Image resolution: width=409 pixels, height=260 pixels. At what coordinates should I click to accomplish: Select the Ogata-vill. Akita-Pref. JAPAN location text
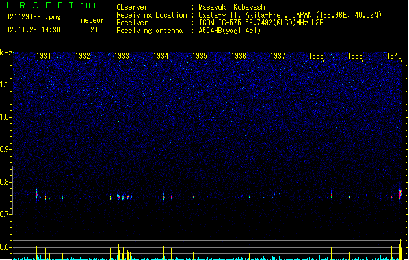click(290, 15)
